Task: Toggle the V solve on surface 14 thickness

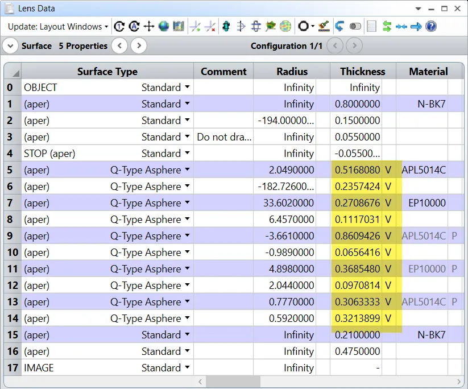Action: pos(388,318)
